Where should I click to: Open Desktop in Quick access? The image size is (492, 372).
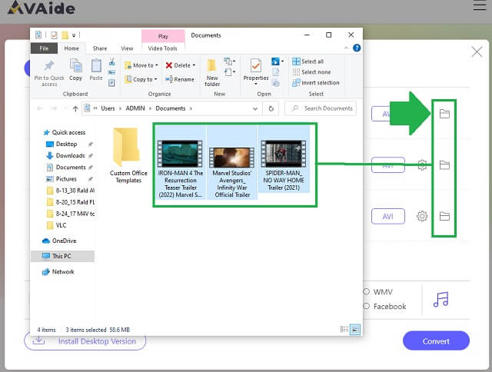(67, 144)
